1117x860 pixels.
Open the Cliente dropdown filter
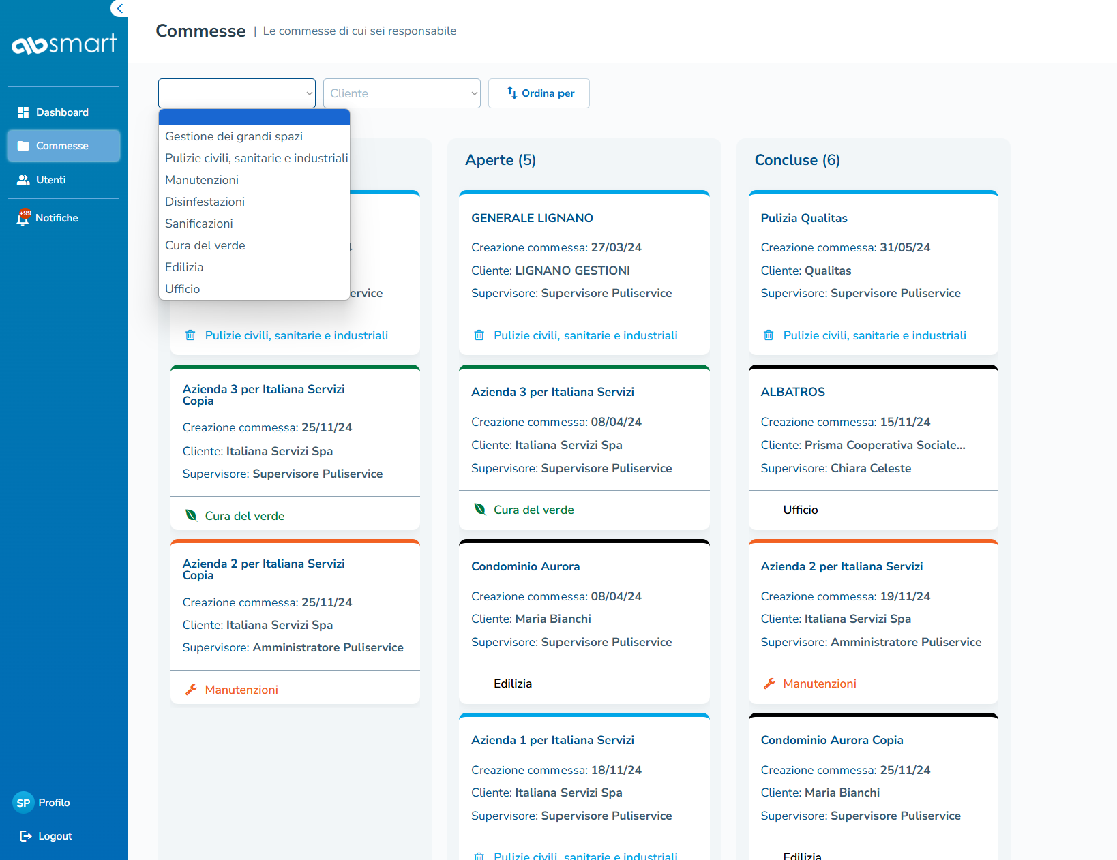[402, 93]
